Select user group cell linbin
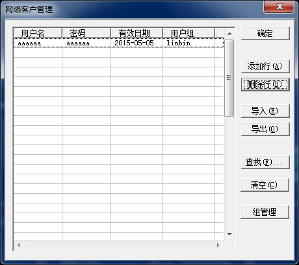Viewport: 299px width, 265px height. 188,43
